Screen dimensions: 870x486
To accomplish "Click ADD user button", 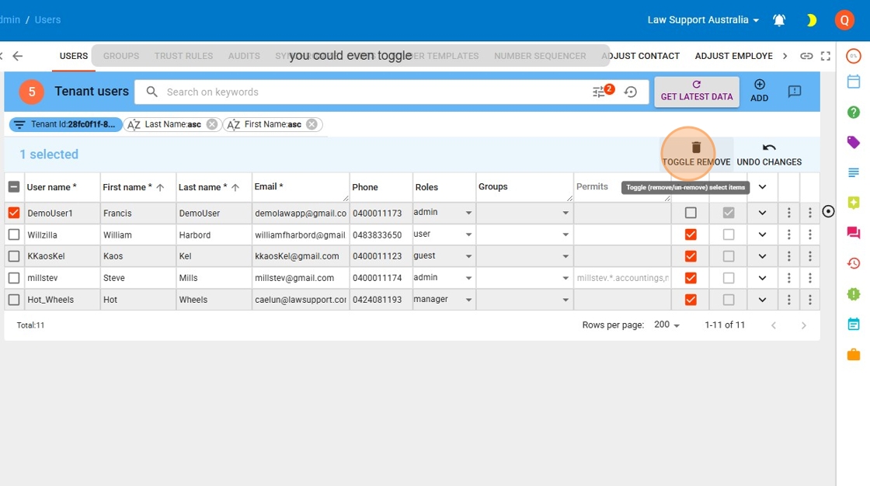I will pyautogui.click(x=759, y=91).
